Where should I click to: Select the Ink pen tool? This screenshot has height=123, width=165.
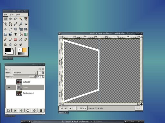tap(26, 39)
